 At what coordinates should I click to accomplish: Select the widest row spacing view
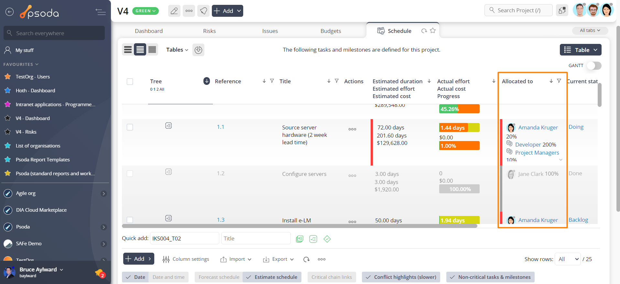coord(128,50)
